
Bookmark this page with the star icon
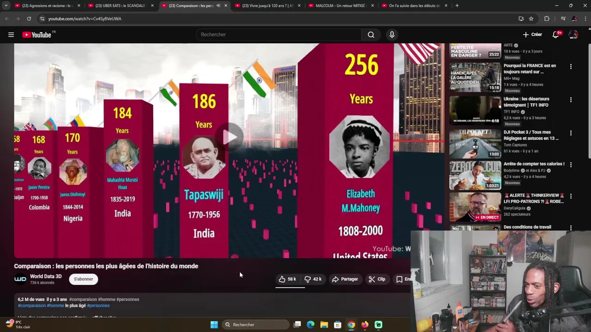(x=531, y=18)
